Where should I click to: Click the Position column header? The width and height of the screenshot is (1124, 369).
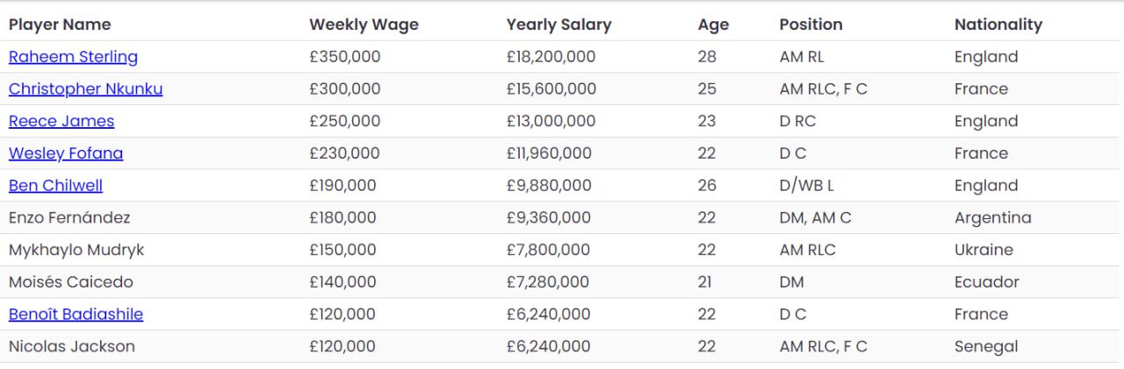pos(811,25)
